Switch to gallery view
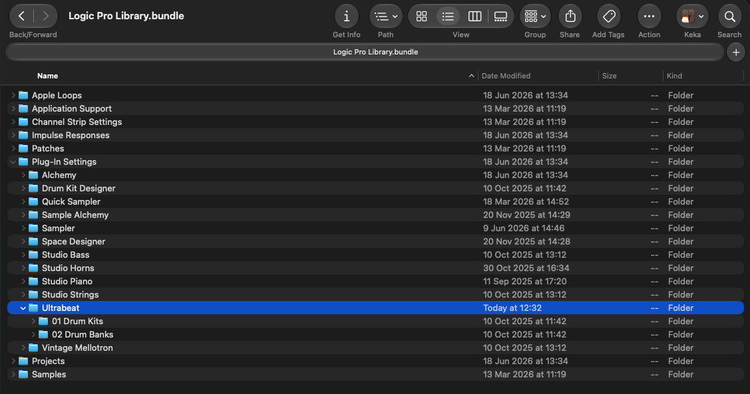This screenshot has width=750, height=394. point(500,16)
